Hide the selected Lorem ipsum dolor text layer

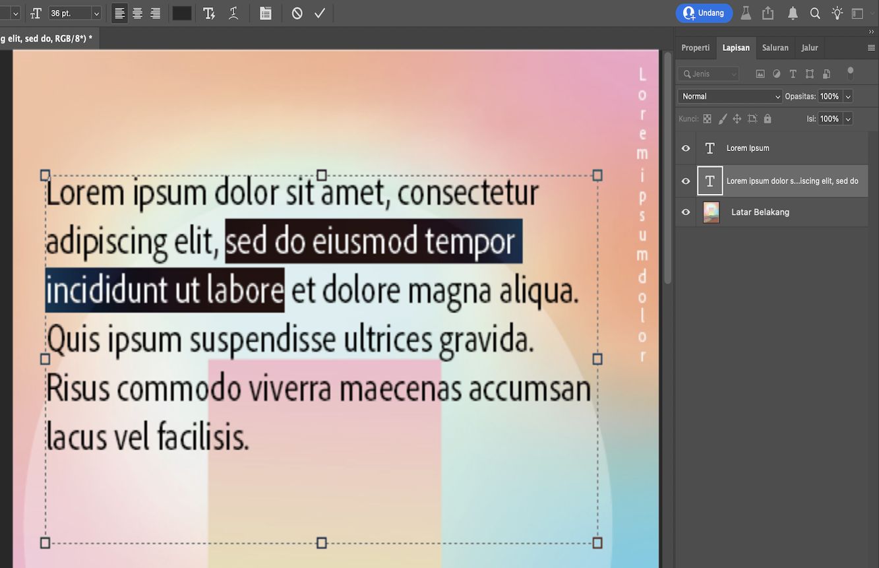tap(685, 180)
